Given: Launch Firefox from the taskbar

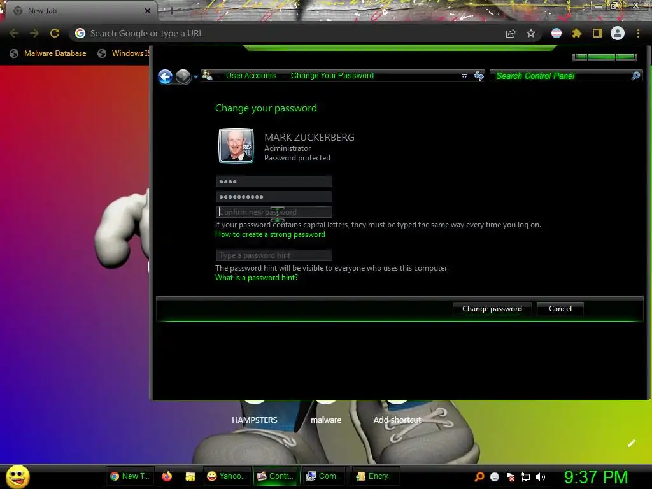Looking at the screenshot, I should pyautogui.click(x=167, y=476).
